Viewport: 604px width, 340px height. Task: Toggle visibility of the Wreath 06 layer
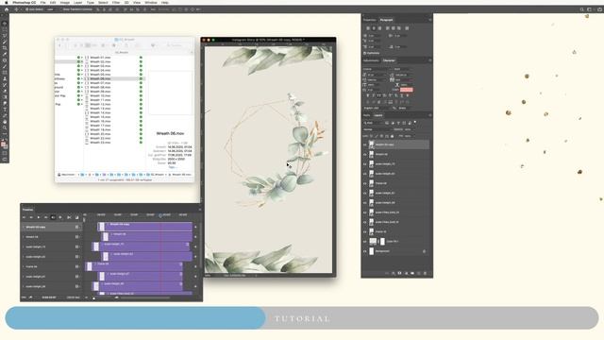coord(365,154)
